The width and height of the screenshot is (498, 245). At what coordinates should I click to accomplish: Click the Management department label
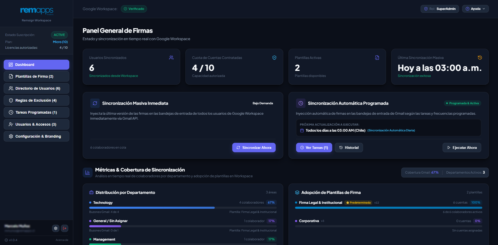coord(104,239)
